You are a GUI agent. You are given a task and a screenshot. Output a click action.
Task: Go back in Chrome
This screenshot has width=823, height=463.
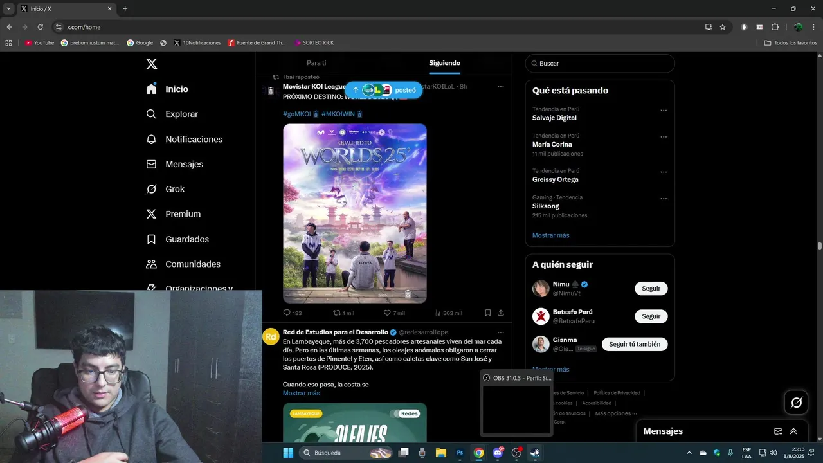point(9,27)
